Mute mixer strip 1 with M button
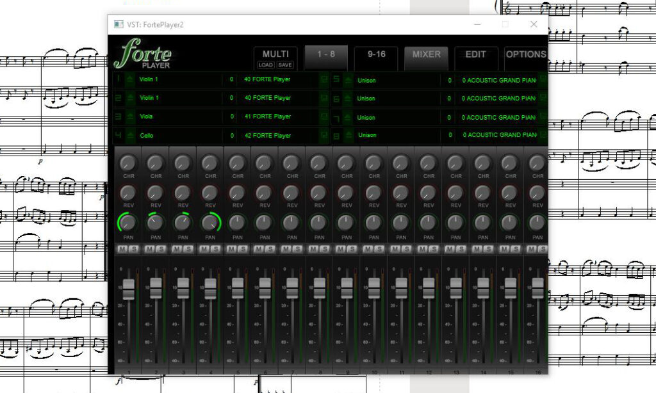Viewport: 656px width, 393px height. pyautogui.click(x=122, y=249)
